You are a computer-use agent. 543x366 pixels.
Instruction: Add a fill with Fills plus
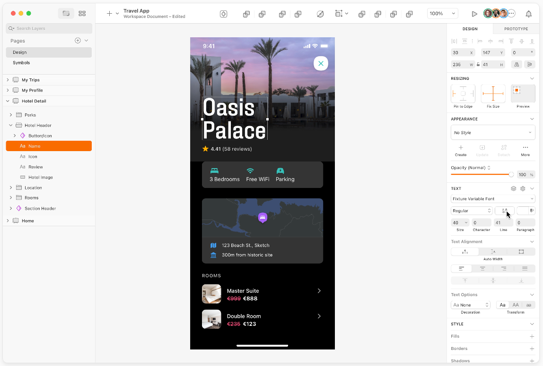click(x=532, y=336)
